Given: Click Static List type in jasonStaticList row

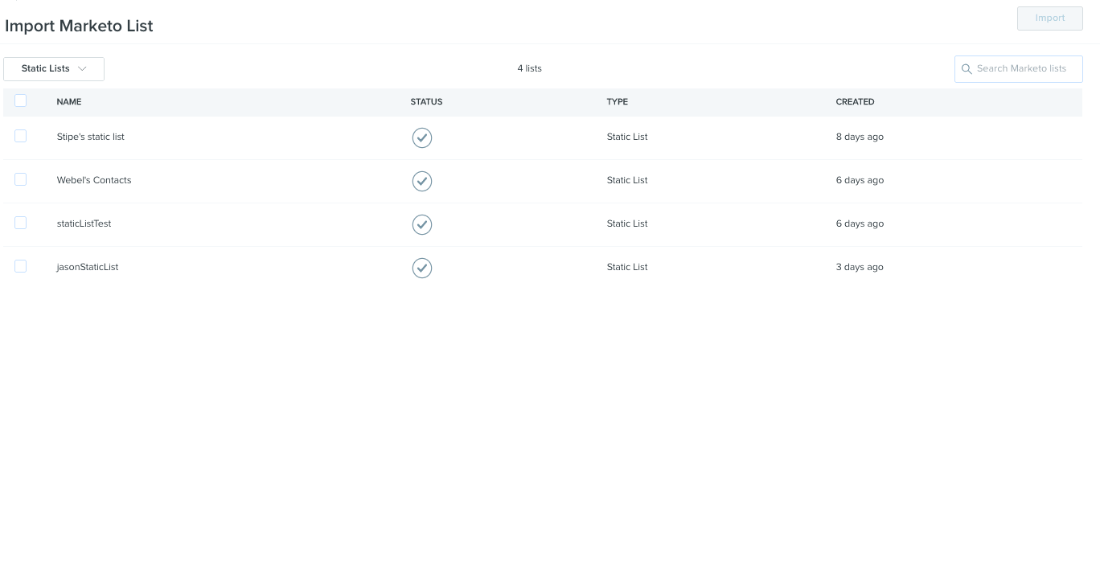Looking at the screenshot, I should [627, 267].
